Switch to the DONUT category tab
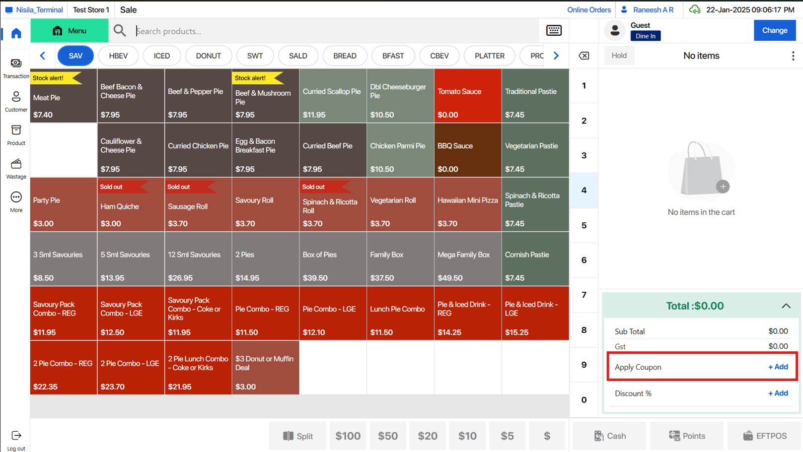Screen dimensions: 803x452 point(208,56)
